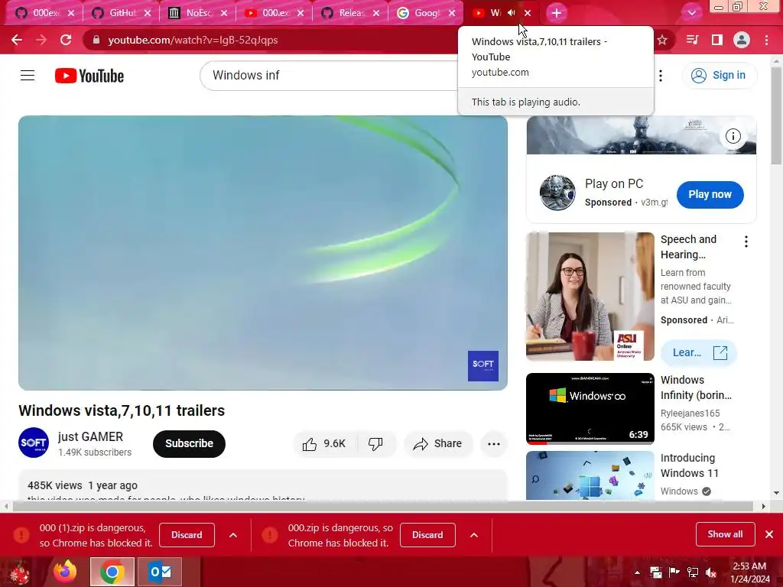Close the downloads bar

click(769, 534)
